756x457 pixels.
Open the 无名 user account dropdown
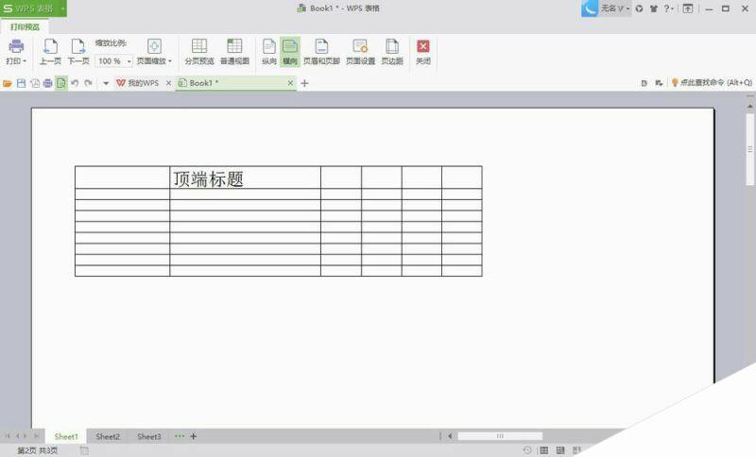tap(615, 8)
